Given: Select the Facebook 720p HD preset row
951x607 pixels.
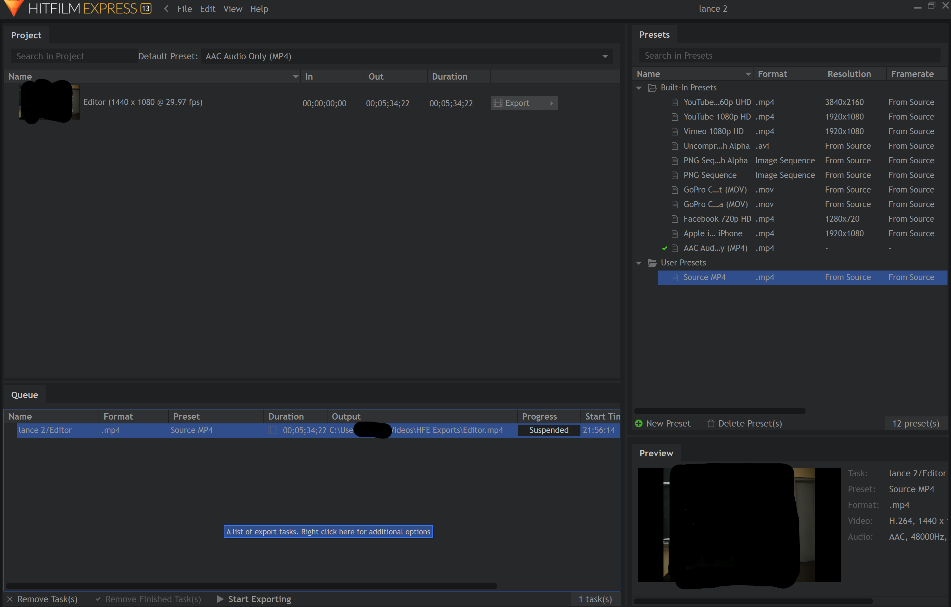Looking at the screenshot, I should pos(802,219).
